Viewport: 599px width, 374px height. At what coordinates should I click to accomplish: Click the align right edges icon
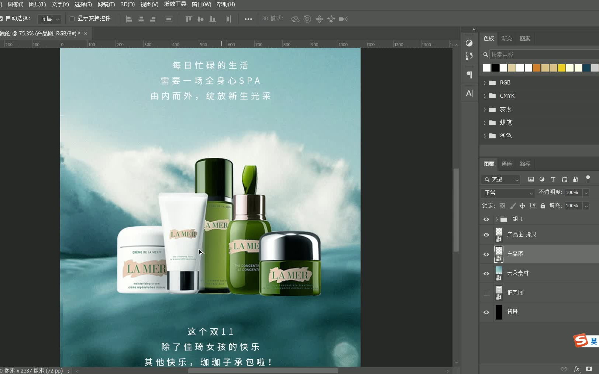pyautogui.click(x=153, y=19)
